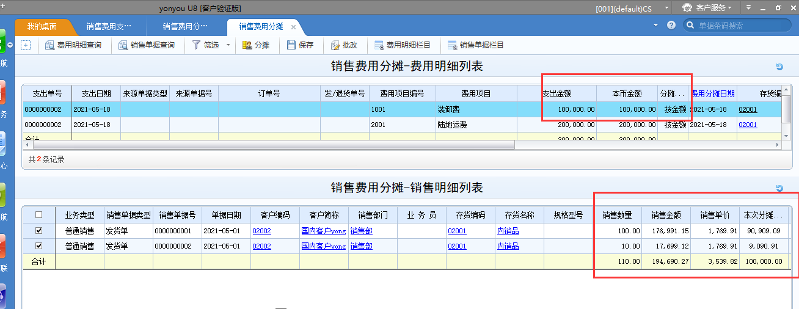Open 销售部 link in second sales row

[x=362, y=246]
